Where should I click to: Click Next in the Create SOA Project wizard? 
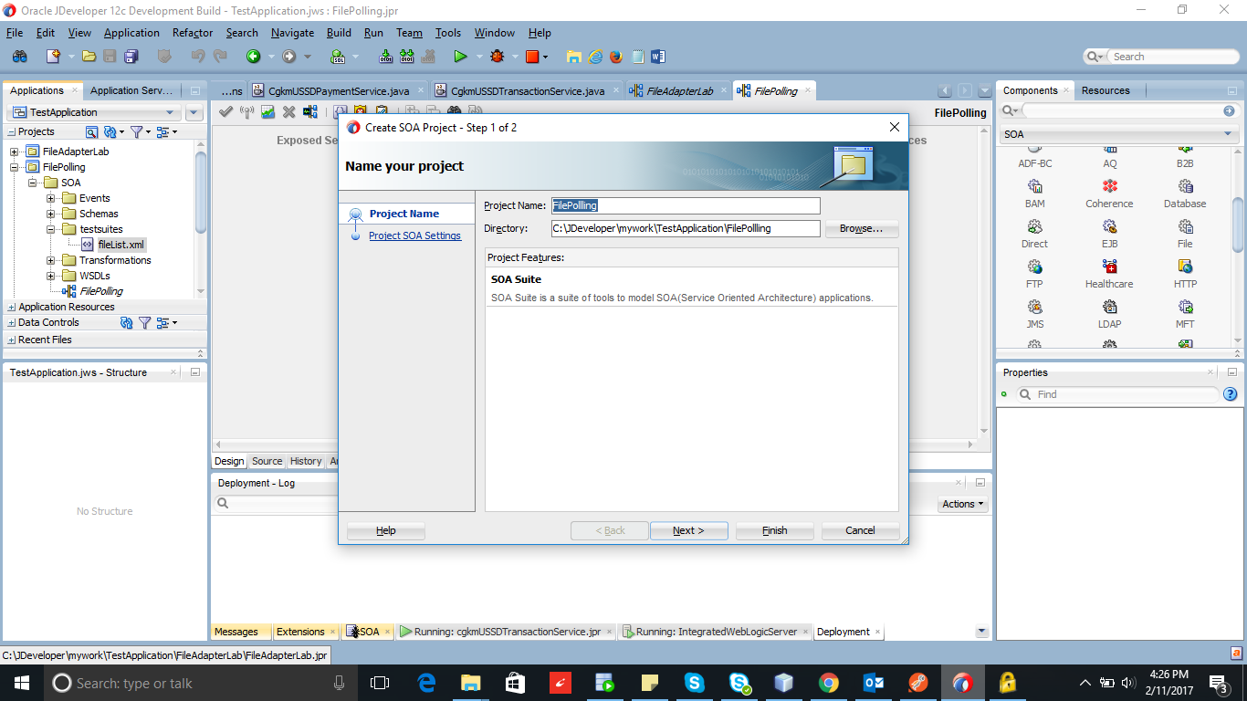point(688,530)
